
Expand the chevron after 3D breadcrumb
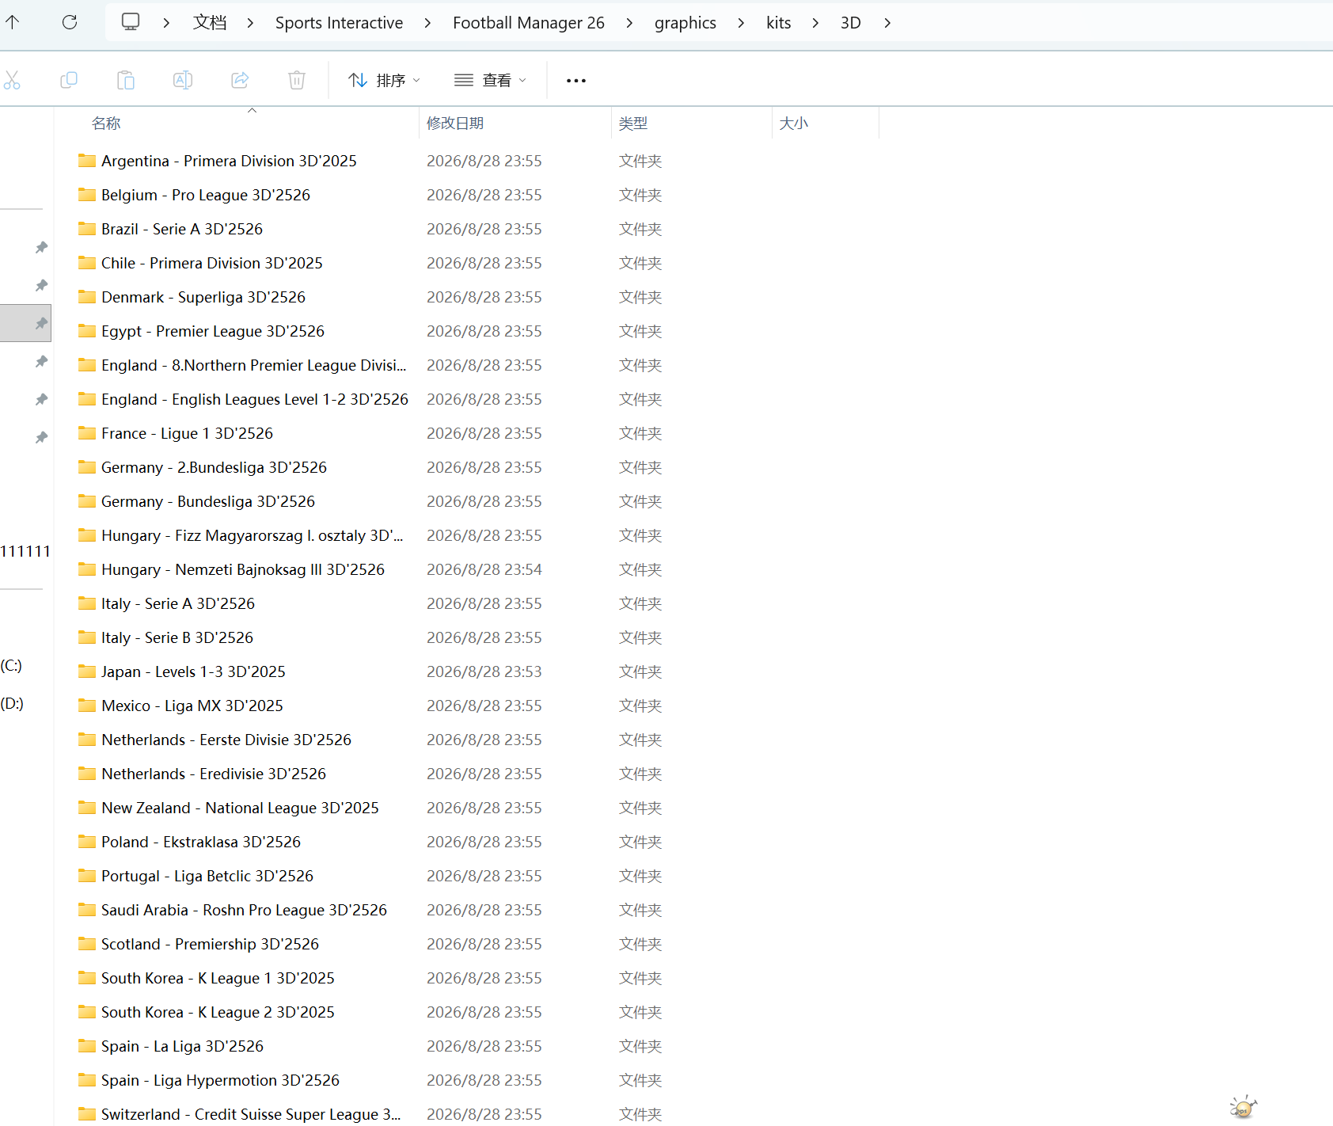[x=887, y=23]
